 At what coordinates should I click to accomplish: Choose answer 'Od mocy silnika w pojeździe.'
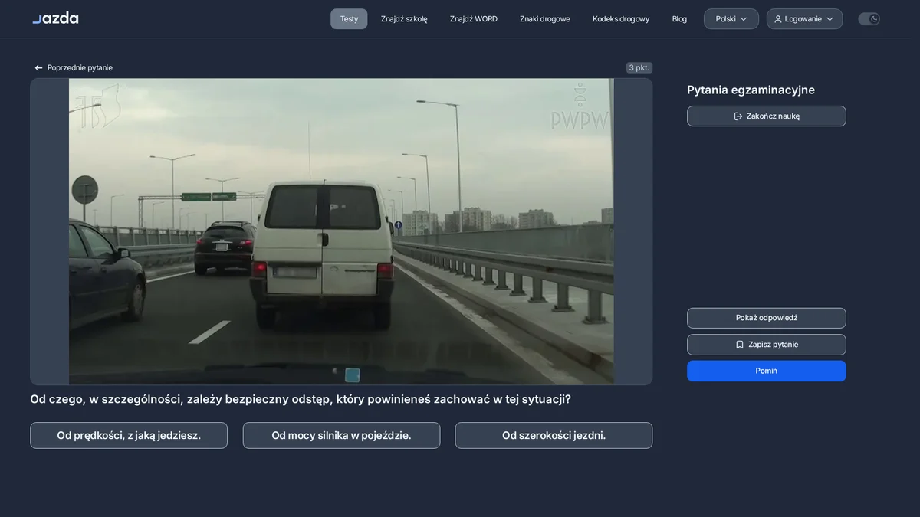(341, 435)
